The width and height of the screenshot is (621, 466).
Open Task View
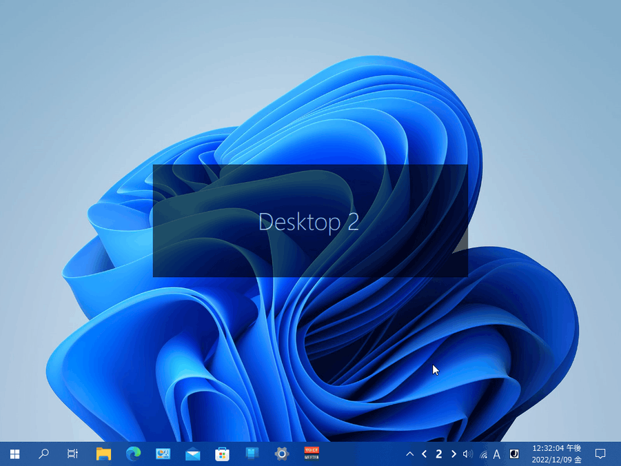(72, 454)
